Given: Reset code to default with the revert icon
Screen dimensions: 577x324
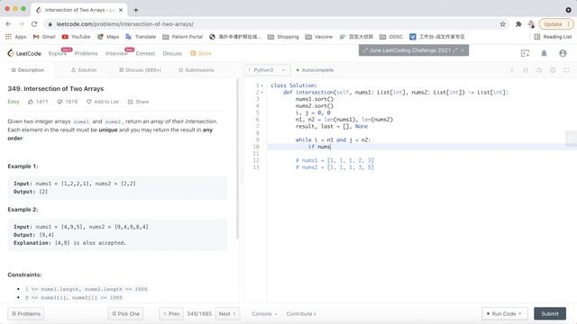Looking at the screenshot, I should click(x=539, y=70).
